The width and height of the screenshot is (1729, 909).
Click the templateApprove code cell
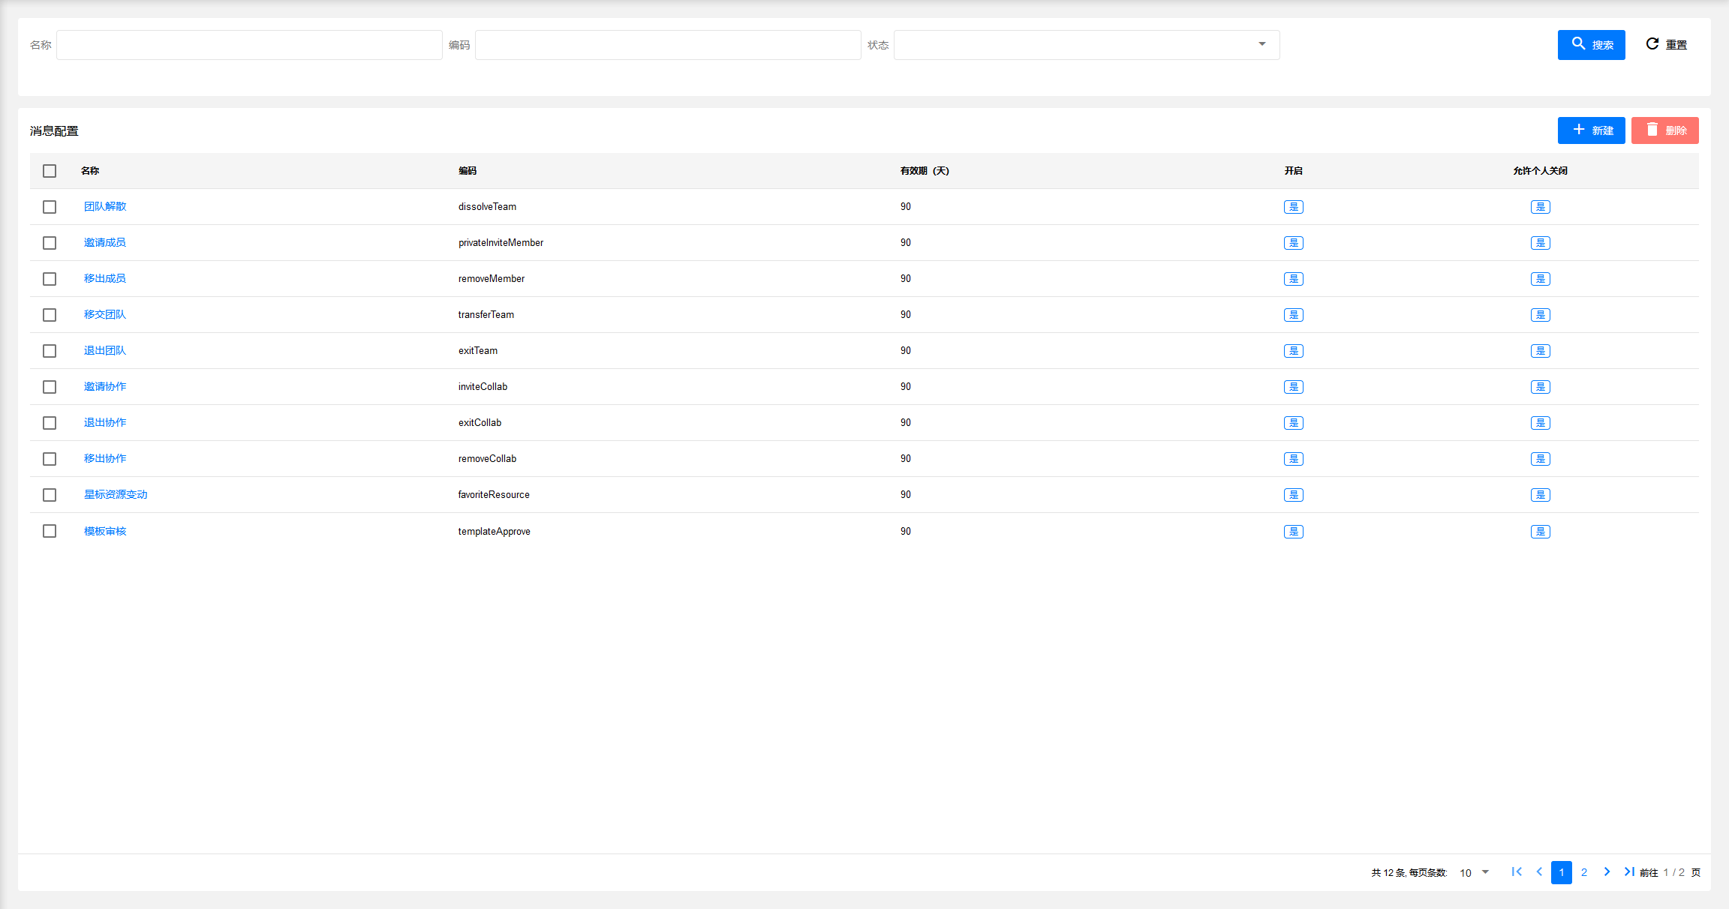(495, 531)
